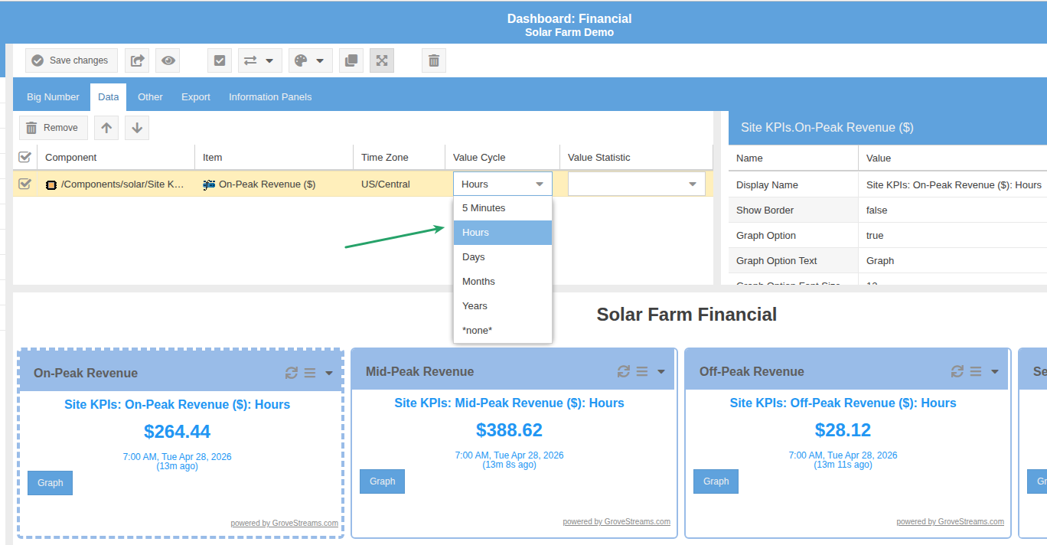
Task: Click the $388.62 value
Action: (x=510, y=430)
